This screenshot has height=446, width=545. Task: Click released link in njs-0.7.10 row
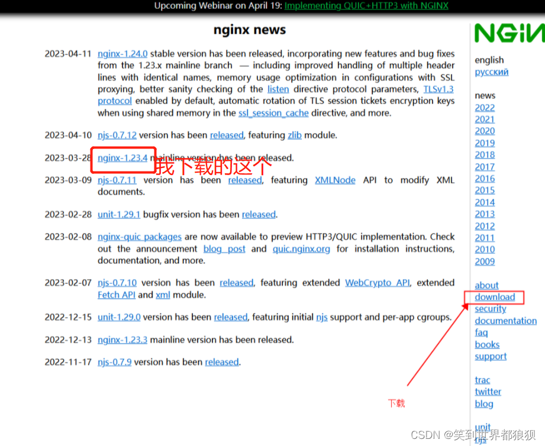tap(236, 283)
